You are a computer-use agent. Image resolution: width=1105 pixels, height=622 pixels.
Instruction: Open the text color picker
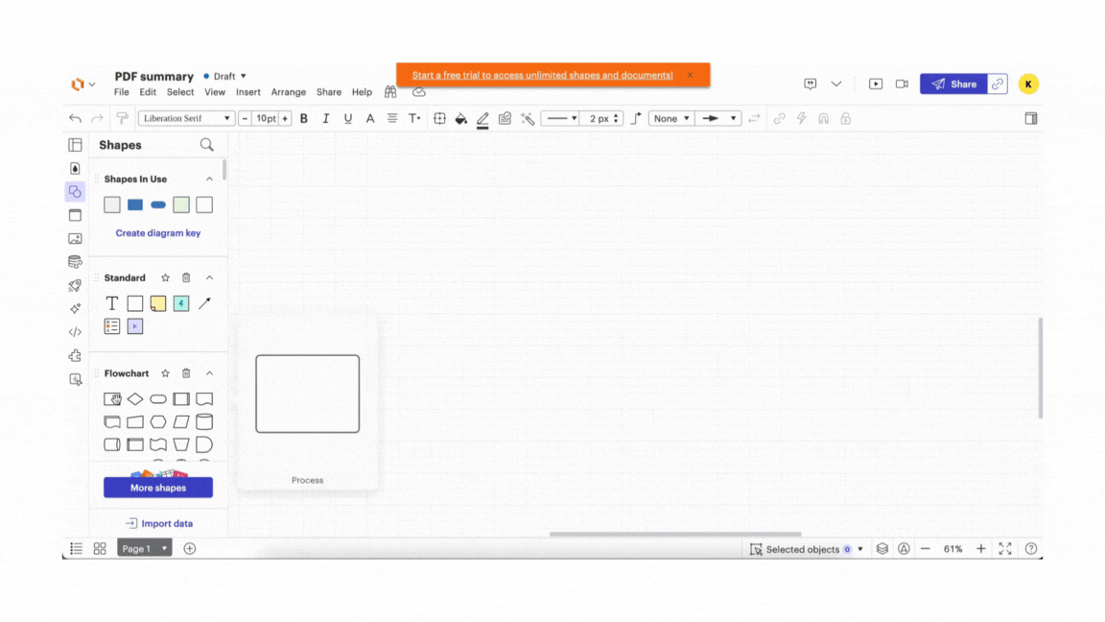click(x=370, y=118)
